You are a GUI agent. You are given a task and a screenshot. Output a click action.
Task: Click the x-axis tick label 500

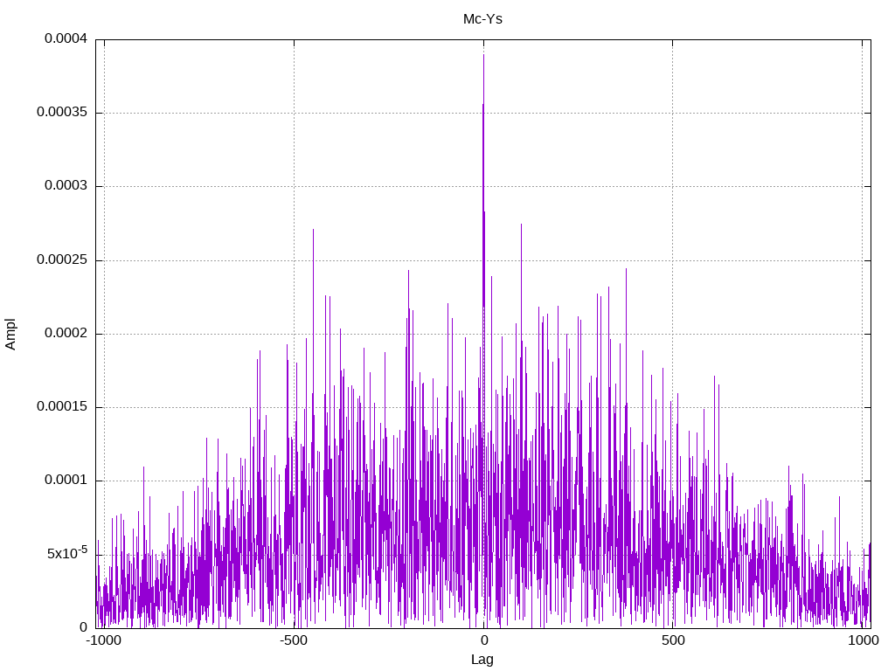[673, 640]
